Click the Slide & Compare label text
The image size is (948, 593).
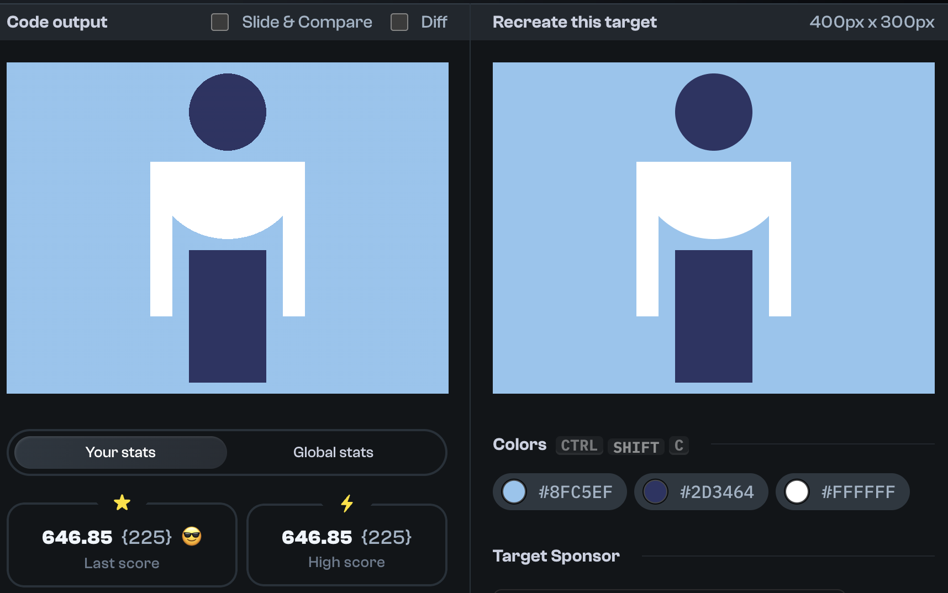[307, 22]
